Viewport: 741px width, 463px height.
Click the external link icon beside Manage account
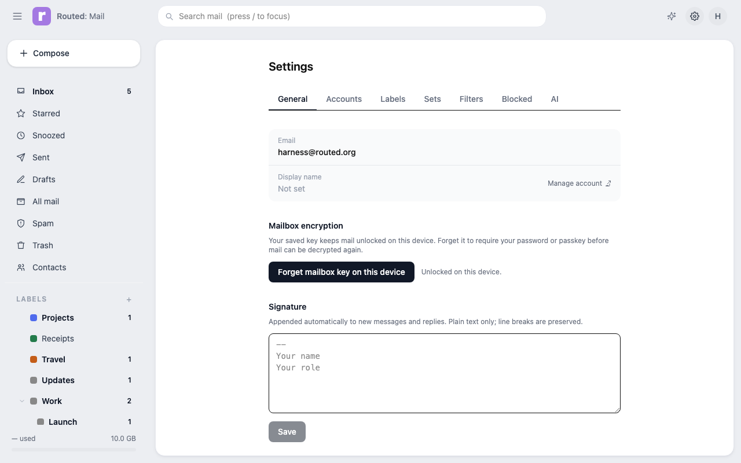click(x=608, y=183)
